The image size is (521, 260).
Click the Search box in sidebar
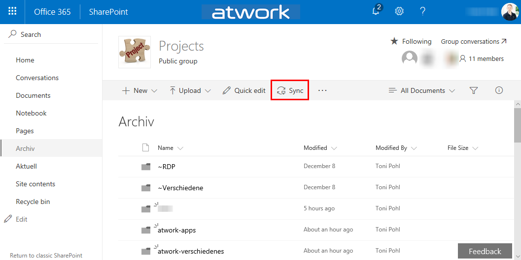(x=51, y=34)
